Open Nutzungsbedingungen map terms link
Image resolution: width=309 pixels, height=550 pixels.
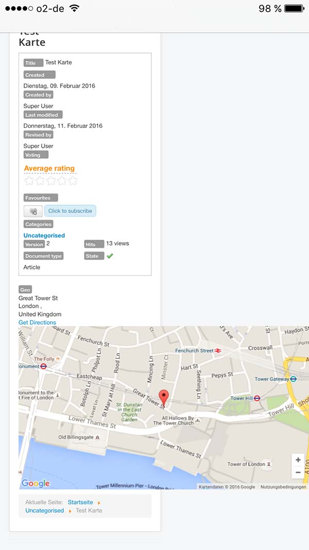(283, 487)
